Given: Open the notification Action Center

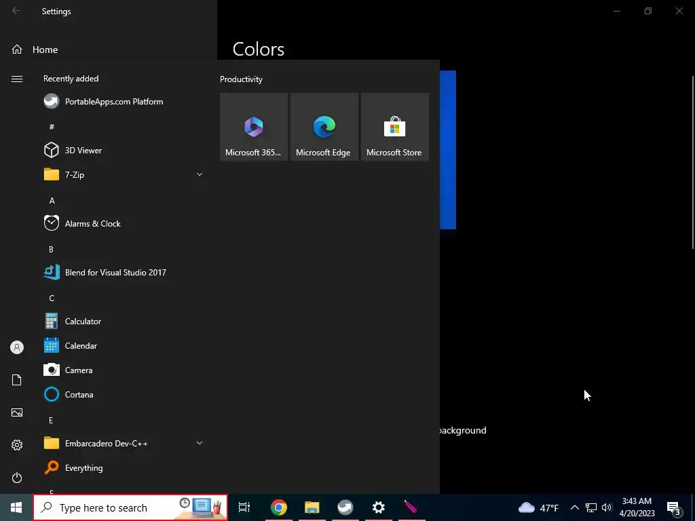Looking at the screenshot, I should (x=674, y=507).
